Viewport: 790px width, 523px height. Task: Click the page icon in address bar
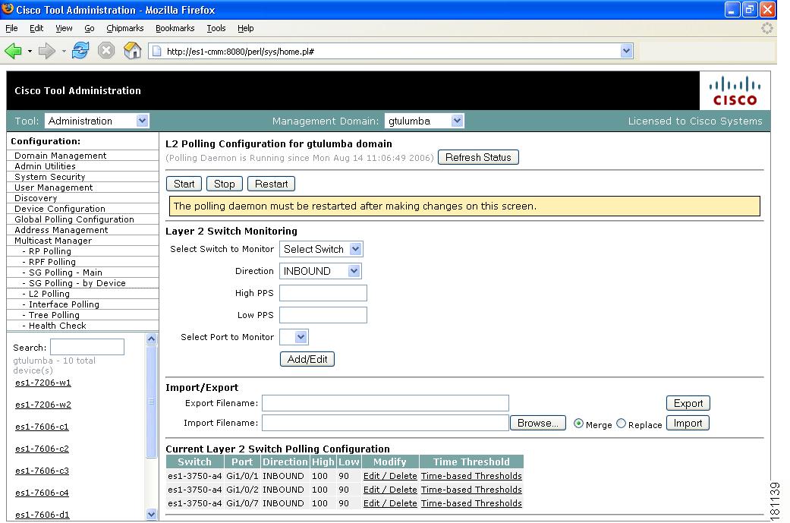tap(156, 52)
